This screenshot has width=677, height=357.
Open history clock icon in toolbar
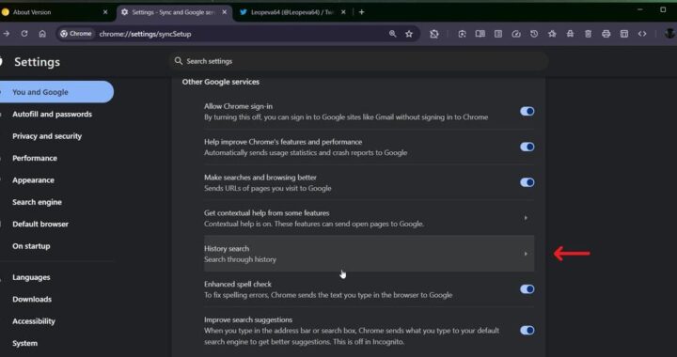534,34
